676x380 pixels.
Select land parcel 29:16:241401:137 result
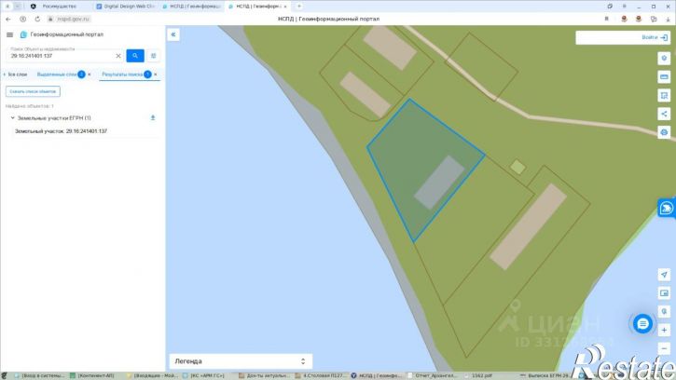pyautogui.click(x=61, y=131)
